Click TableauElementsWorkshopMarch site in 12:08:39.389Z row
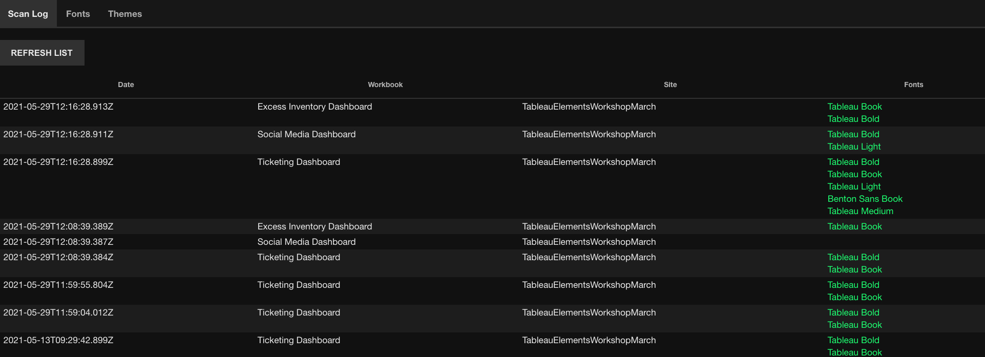Viewport: 985px width, 357px height. pos(589,226)
